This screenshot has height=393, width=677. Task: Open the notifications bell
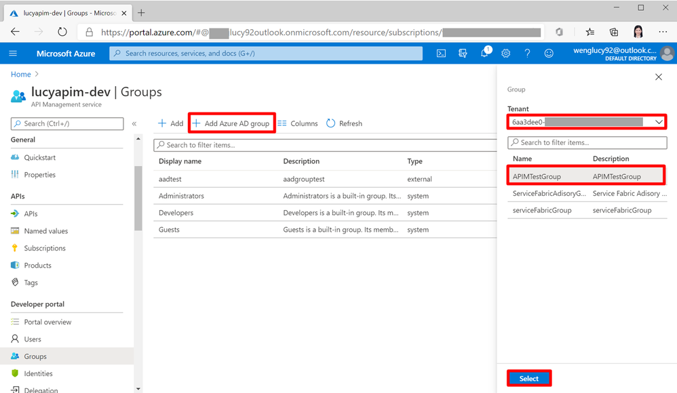point(485,53)
